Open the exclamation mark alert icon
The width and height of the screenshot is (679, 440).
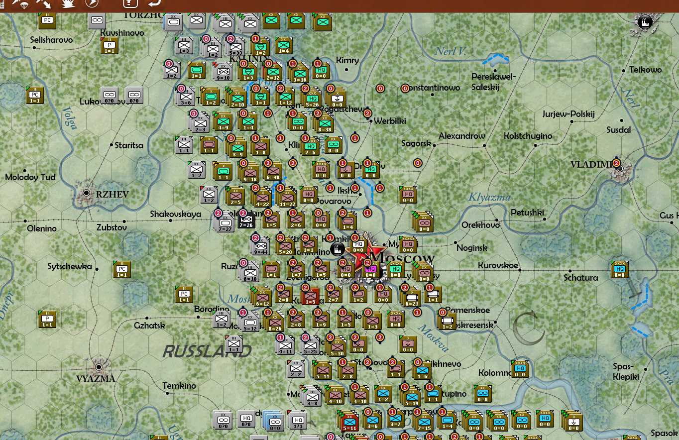pos(130,3)
